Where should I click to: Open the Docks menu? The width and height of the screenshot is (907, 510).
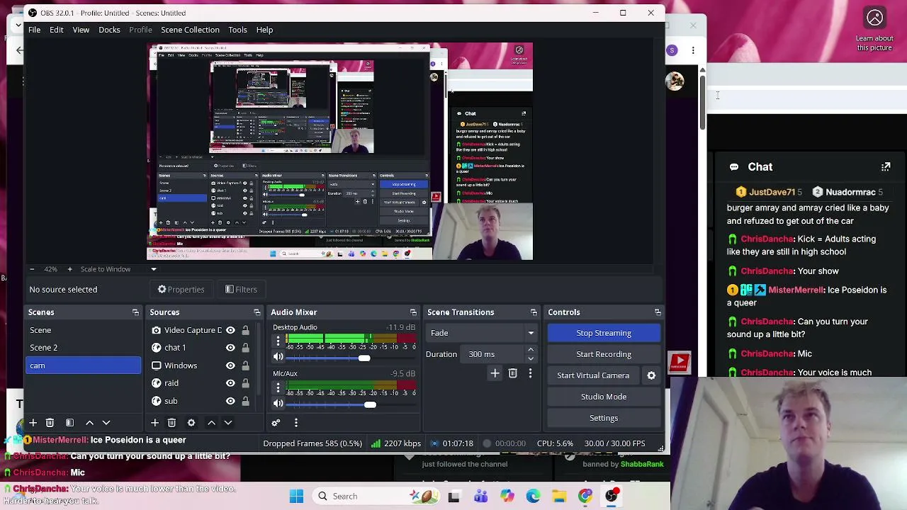pyautogui.click(x=109, y=30)
